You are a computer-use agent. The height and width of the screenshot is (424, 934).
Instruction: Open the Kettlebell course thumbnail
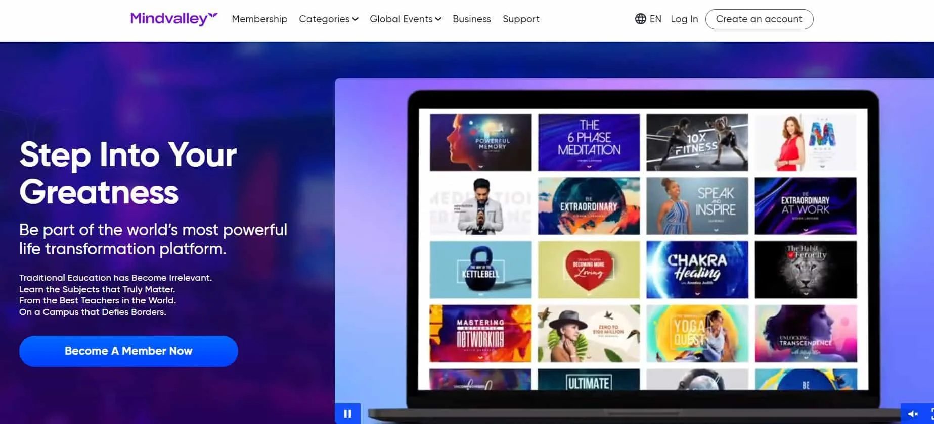coord(480,270)
